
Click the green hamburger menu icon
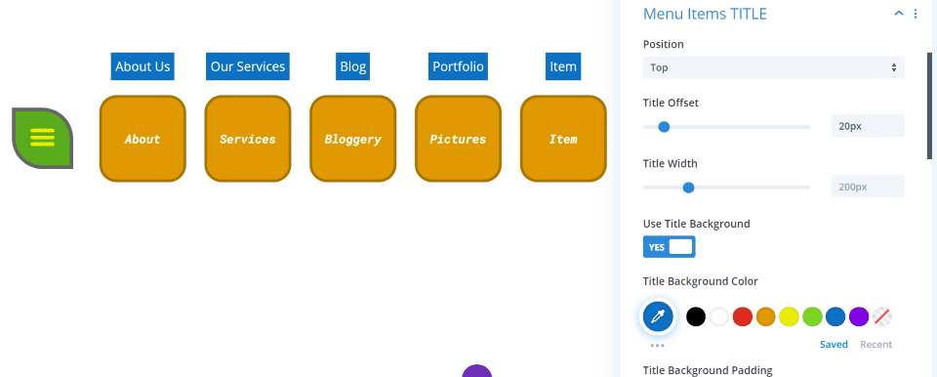pos(42,139)
